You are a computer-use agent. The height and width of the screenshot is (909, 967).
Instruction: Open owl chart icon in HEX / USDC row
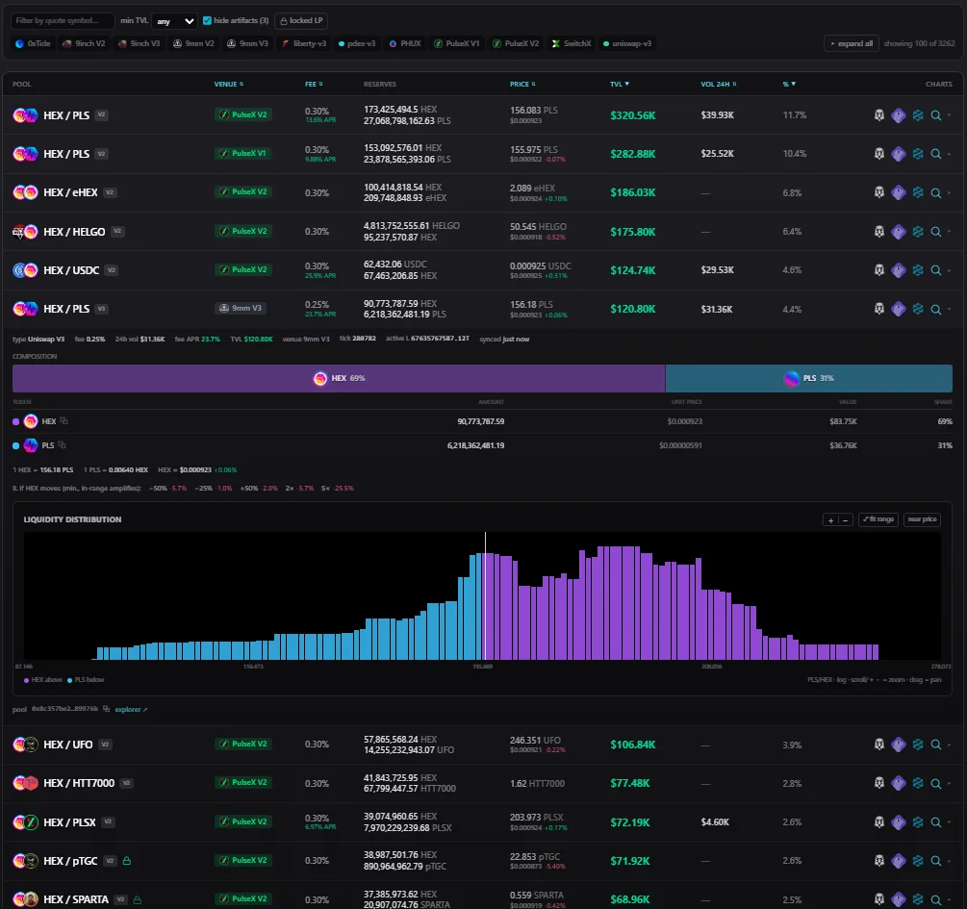tap(879, 270)
